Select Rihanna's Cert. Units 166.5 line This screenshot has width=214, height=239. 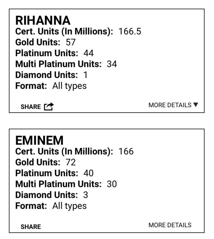(78, 32)
